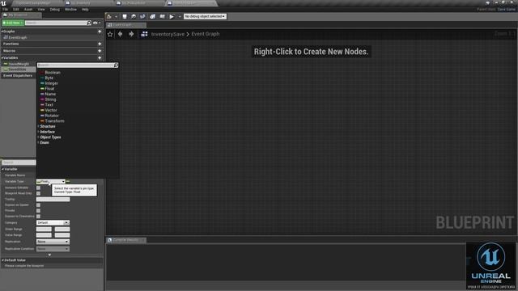Open the Edit menu
Viewport: 518px width, 291px height.
click(x=16, y=9)
